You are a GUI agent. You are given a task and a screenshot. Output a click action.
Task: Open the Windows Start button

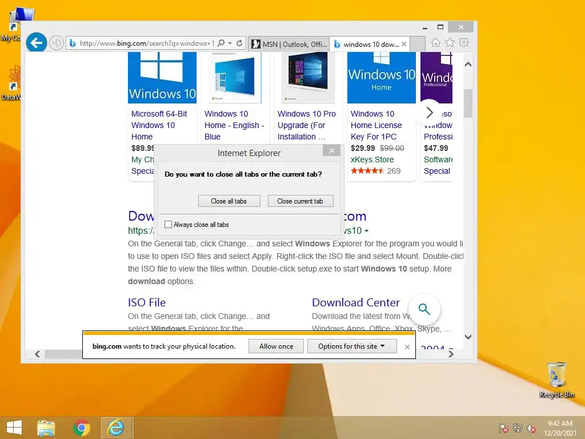[14, 428]
